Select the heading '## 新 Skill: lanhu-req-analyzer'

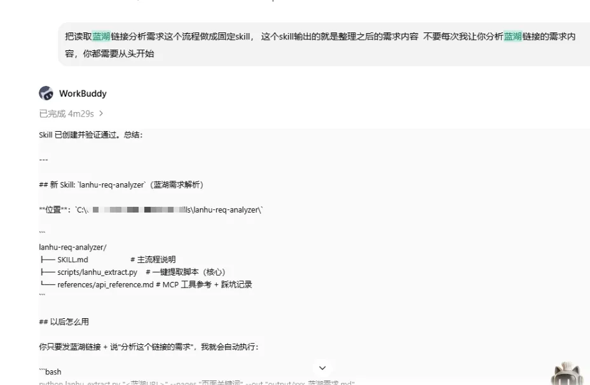[x=121, y=185]
